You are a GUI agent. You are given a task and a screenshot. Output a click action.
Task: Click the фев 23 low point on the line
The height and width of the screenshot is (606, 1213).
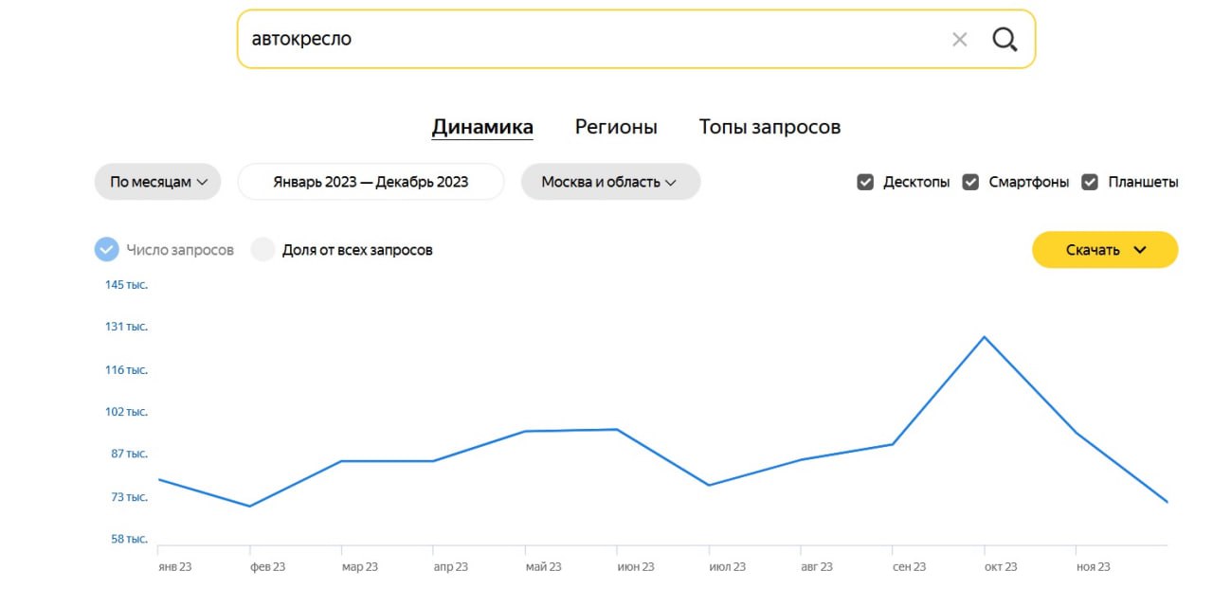tap(250, 506)
